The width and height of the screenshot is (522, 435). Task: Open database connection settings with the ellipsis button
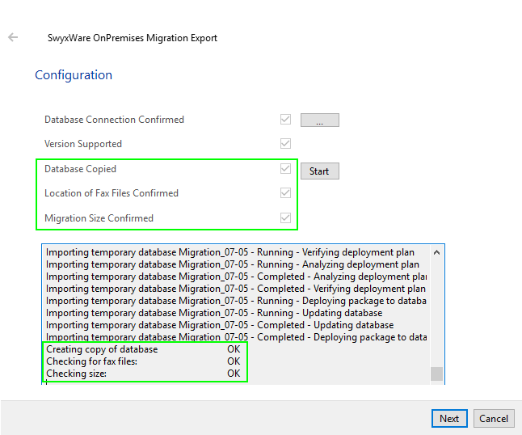tap(319, 120)
